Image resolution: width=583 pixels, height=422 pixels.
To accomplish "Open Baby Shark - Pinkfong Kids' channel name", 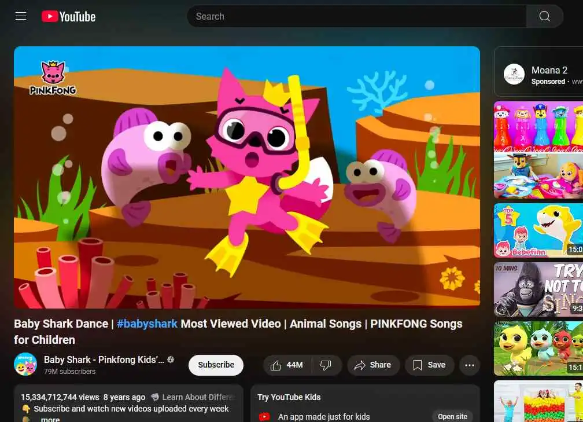I will pyautogui.click(x=104, y=360).
